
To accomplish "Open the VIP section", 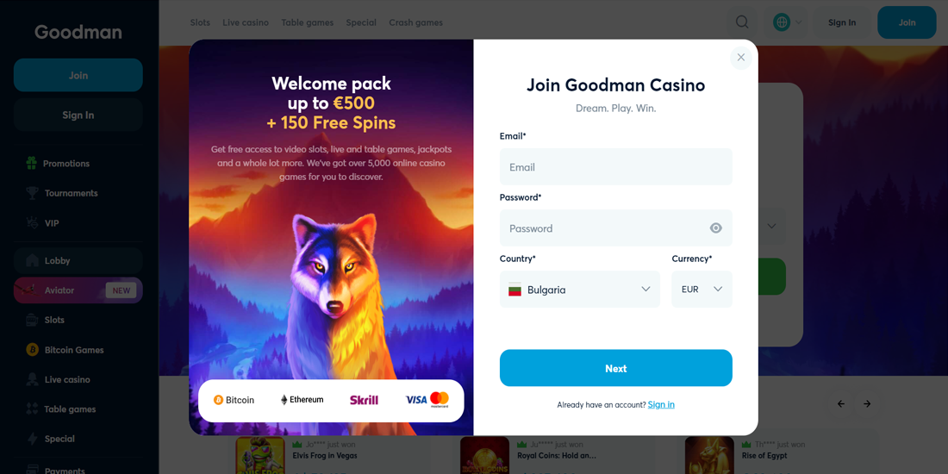I will click(52, 223).
